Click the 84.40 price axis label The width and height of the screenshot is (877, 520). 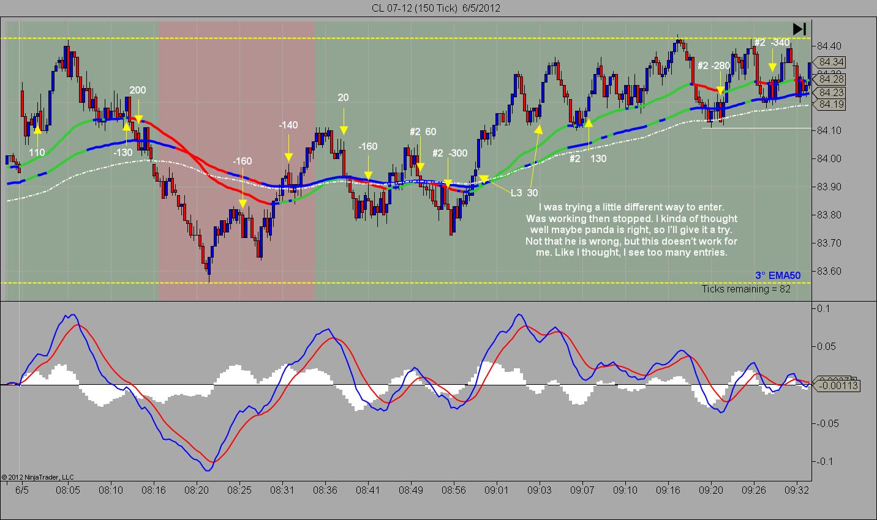point(829,46)
